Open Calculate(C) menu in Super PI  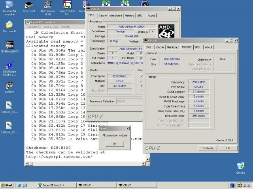[34, 27]
